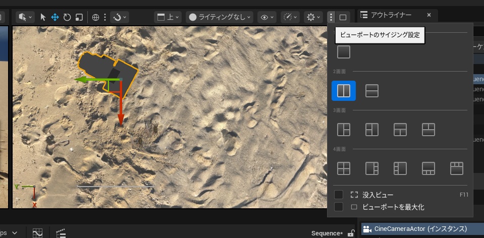484x238 pixels.
Task: Click the red X-axis gizmo arrow
Action: tap(121, 113)
